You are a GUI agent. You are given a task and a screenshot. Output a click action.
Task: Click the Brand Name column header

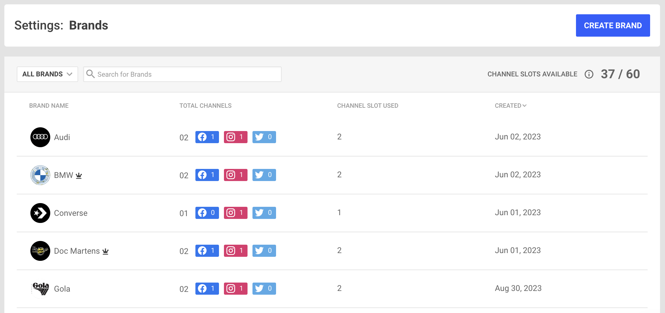pyautogui.click(x=49, y=106)
